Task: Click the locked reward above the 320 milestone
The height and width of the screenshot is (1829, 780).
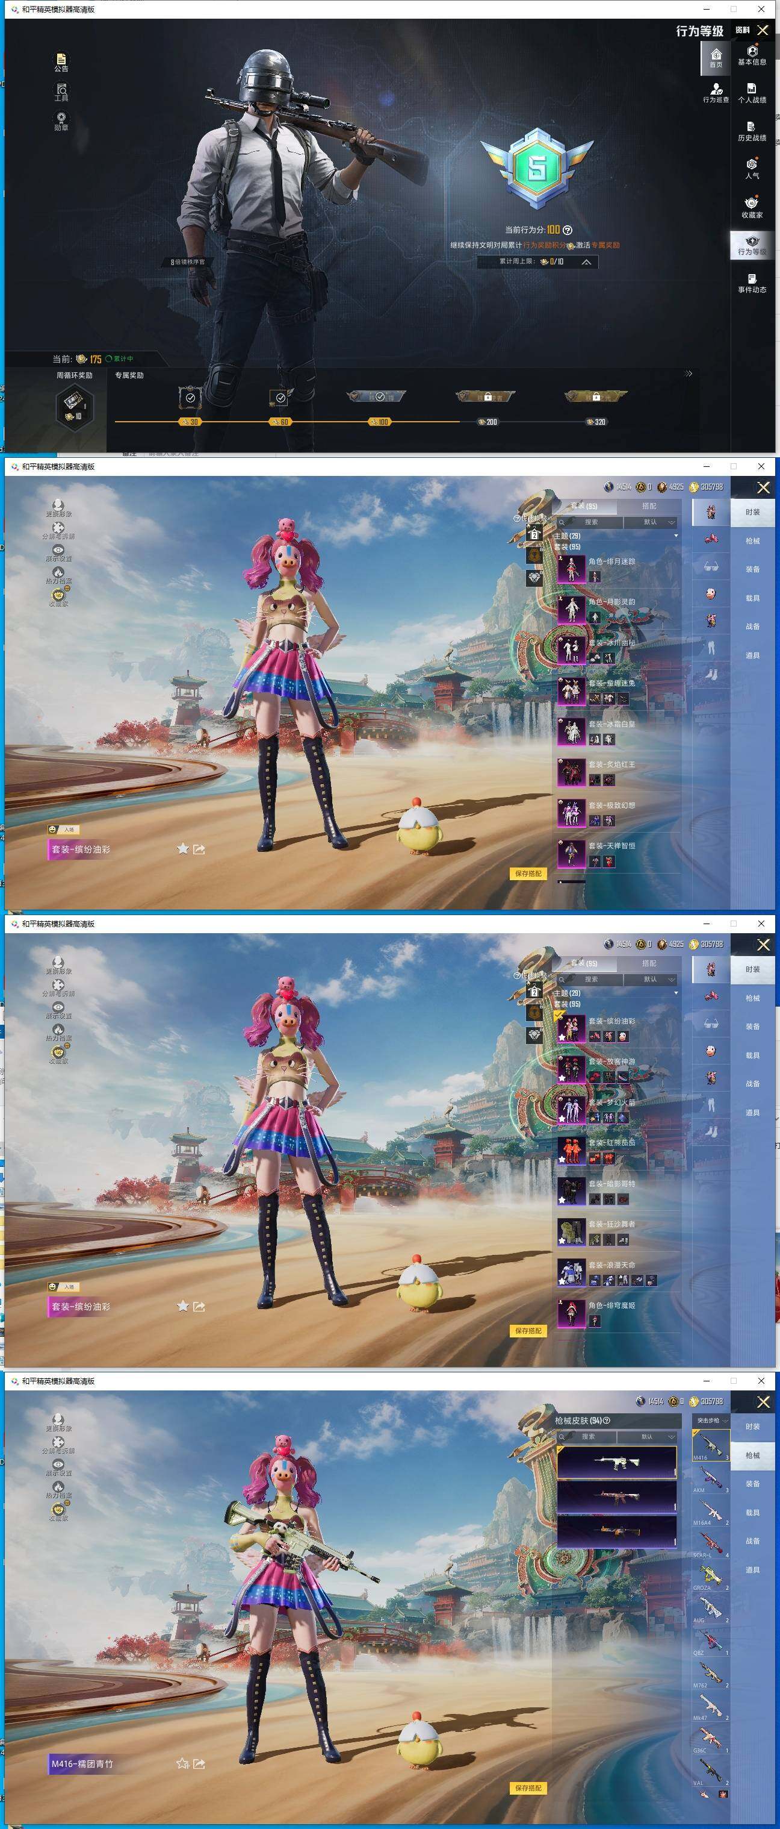Action: 596,396
